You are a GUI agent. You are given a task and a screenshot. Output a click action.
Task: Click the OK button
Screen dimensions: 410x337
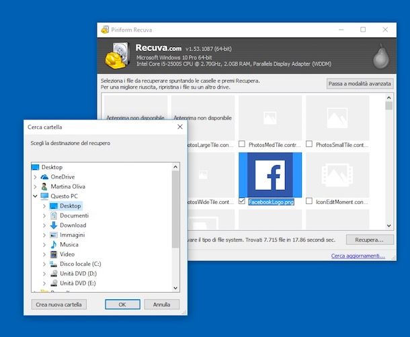tap(122, 305)
